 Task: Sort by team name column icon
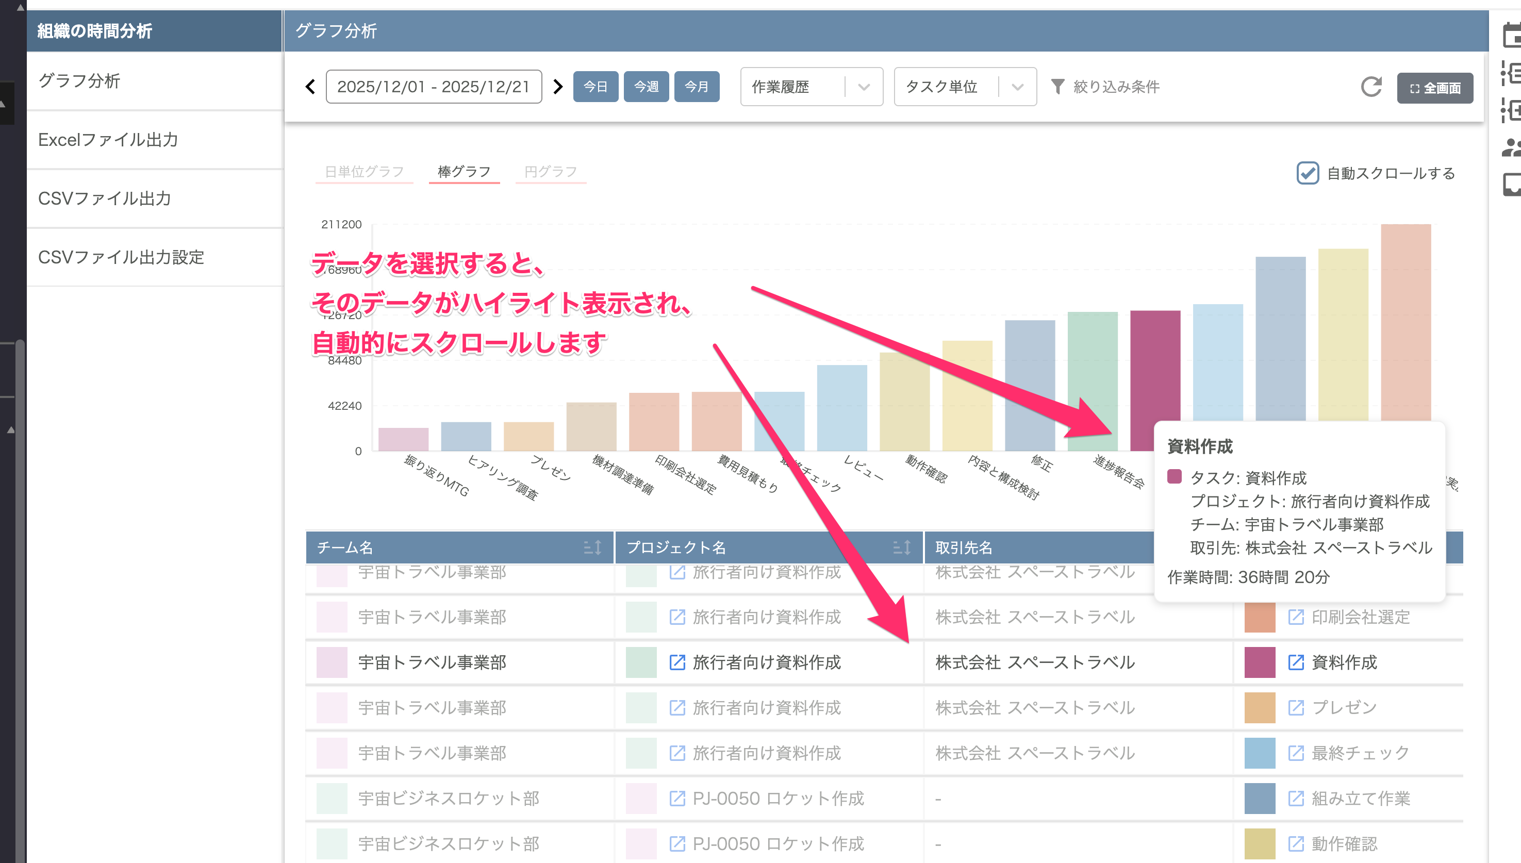(592, 547)
